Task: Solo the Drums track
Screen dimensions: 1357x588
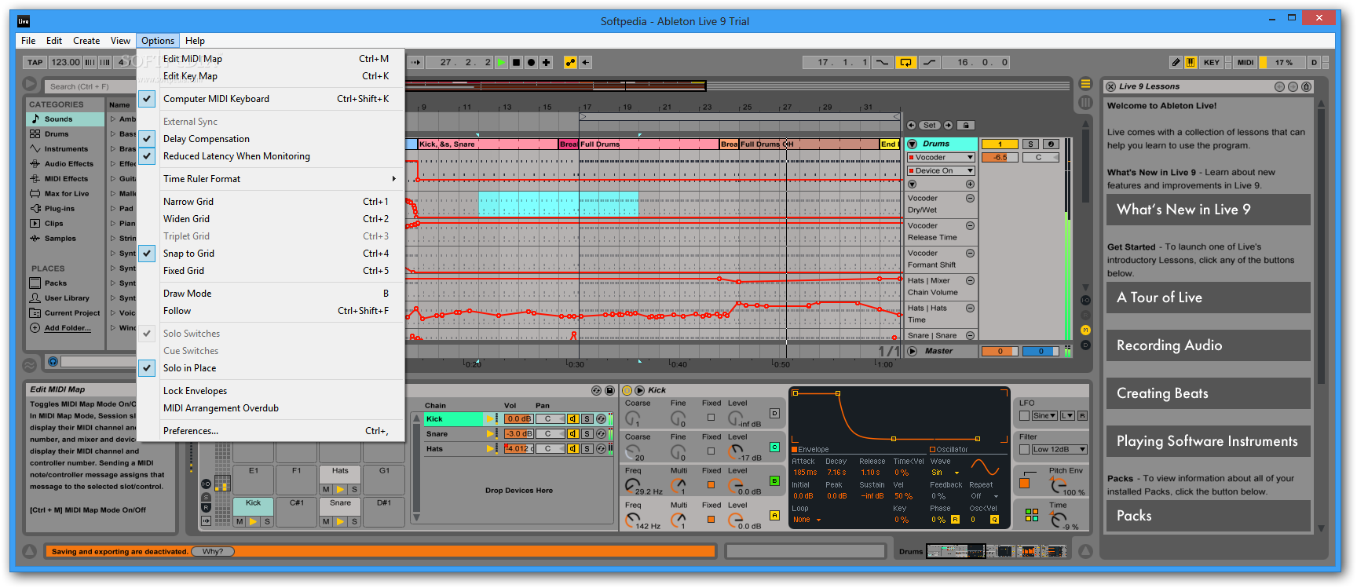Action: (1031, 144)
